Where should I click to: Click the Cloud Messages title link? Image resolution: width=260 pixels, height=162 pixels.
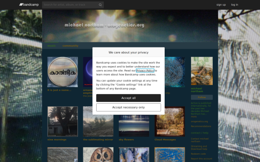pyautogui.click(x=165, y=140)
